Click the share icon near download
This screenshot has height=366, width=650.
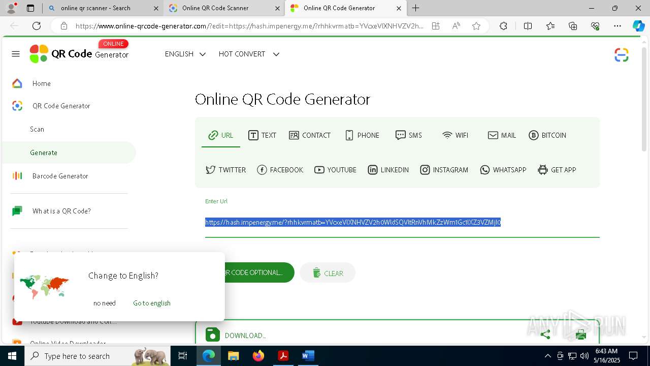545,334
